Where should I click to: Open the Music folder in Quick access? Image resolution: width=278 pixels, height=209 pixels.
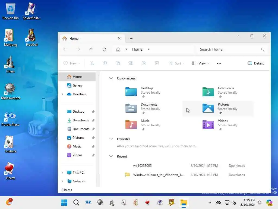point(141,125)
